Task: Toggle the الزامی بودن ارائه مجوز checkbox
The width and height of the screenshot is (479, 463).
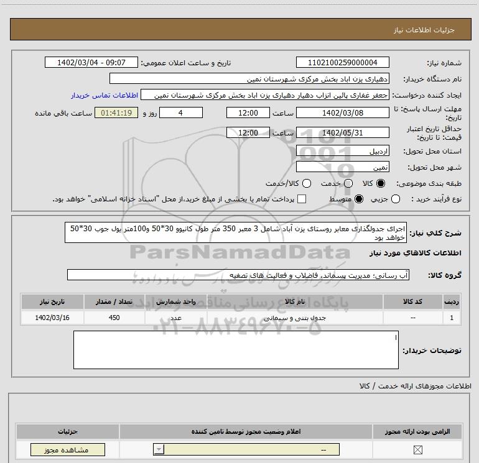Action: (x=417, y=449)
